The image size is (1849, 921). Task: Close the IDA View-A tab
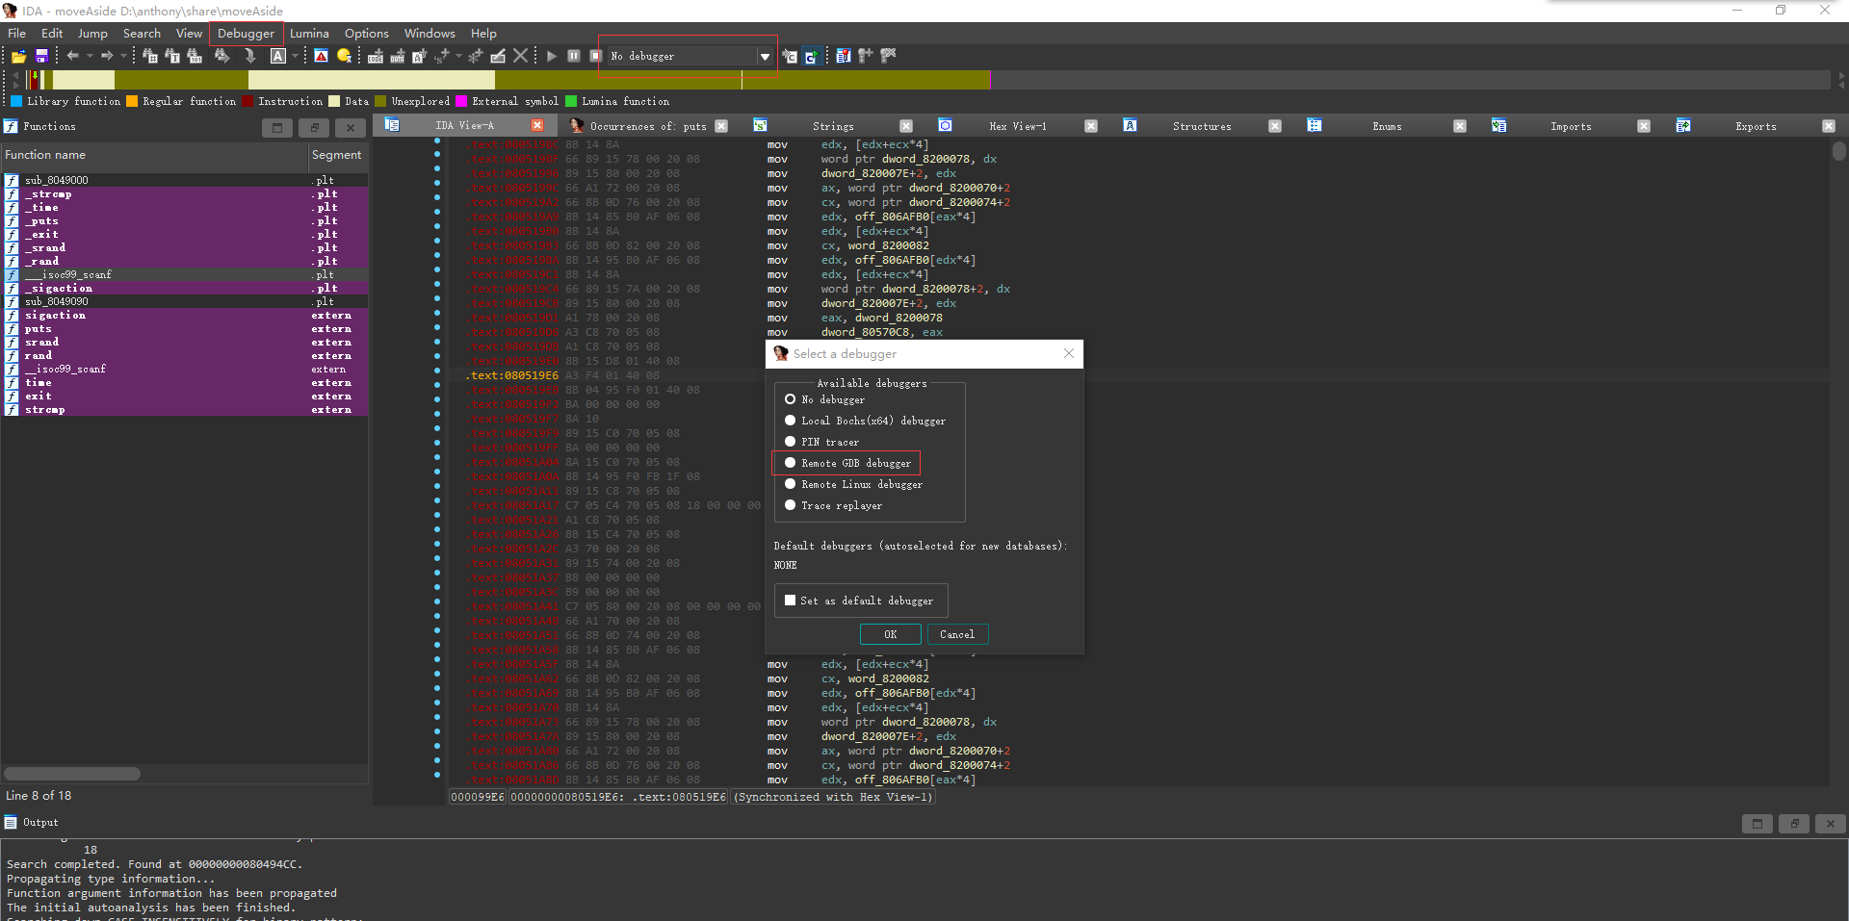tap(537, 125)
